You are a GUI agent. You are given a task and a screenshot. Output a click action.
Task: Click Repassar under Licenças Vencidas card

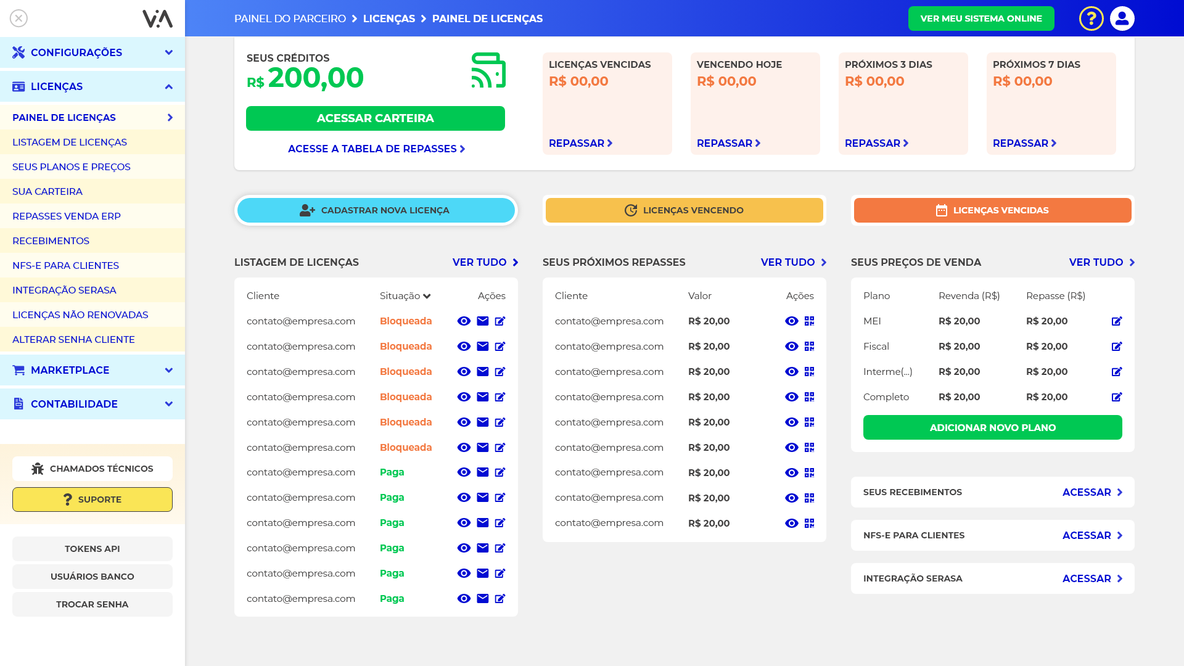(581, 143)
